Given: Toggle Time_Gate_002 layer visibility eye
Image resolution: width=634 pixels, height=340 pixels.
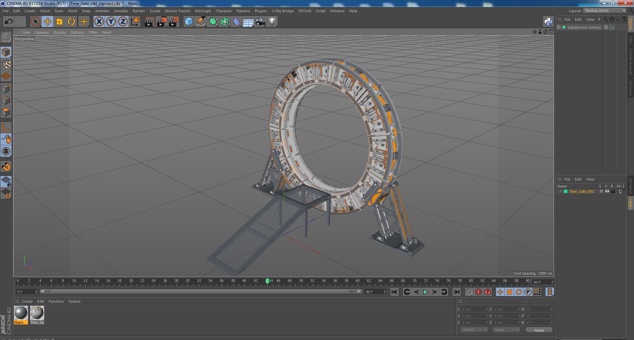Looking at the screenshot, I should click(x=607, y=191).
